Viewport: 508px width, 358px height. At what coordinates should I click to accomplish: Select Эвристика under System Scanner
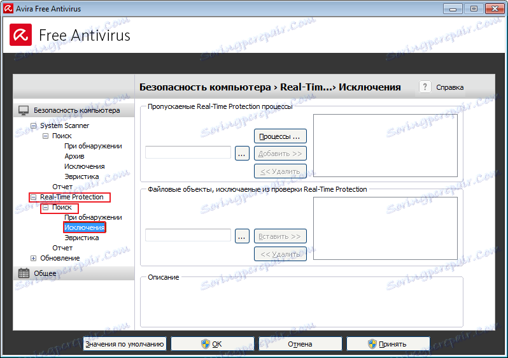(x=81, y=176)
